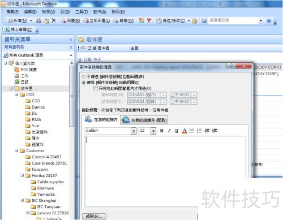
Task: Click the Move to Folder toolbar icon
Action: [x=46, y=21]
